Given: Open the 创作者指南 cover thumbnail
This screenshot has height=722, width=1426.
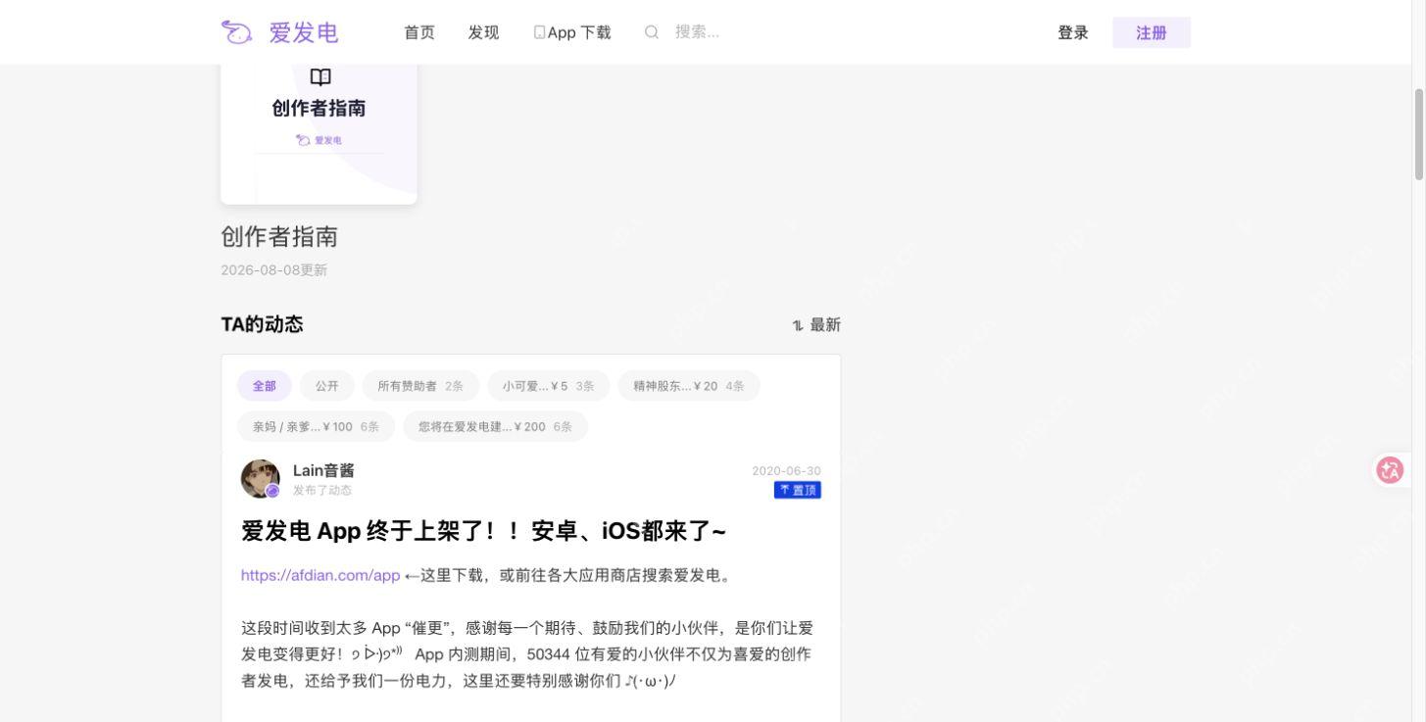Looking at the screenshot, I should click(319, 134).
